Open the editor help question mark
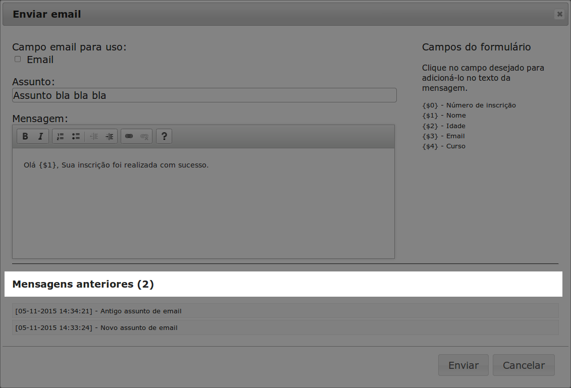Viewport: 571px width, 388px height. [x=164, y=136]
